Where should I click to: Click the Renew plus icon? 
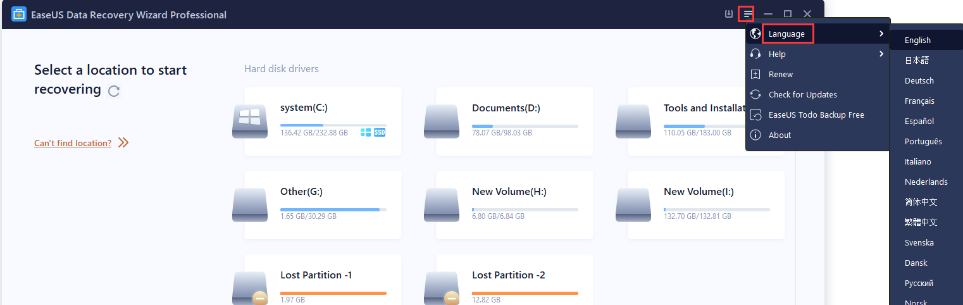coord(755,74)
